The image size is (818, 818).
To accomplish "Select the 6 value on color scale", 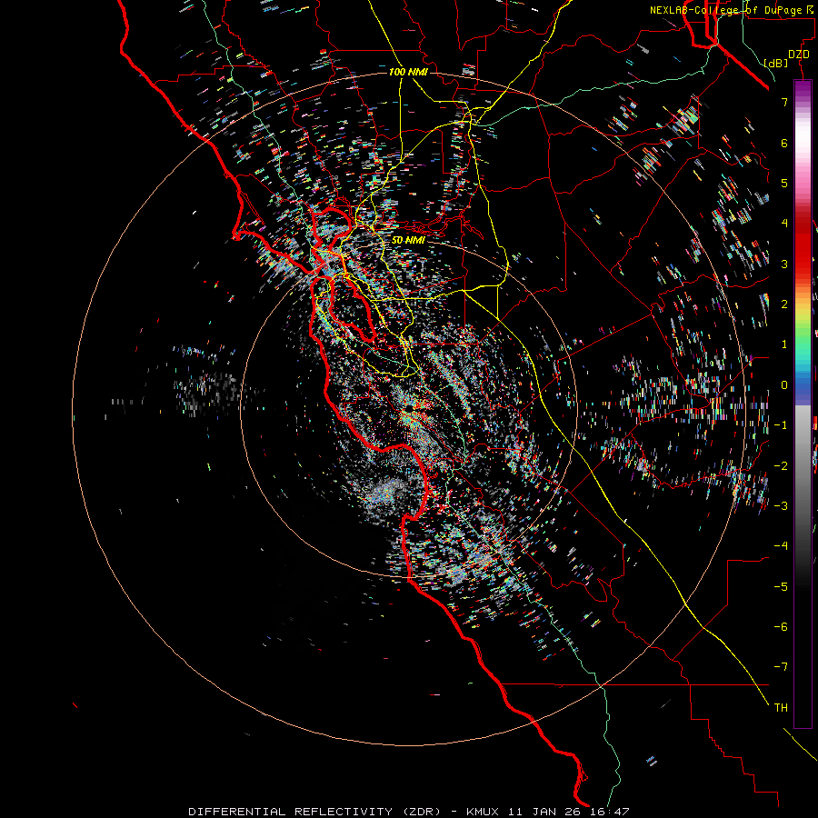I will [x=784, y=143].
